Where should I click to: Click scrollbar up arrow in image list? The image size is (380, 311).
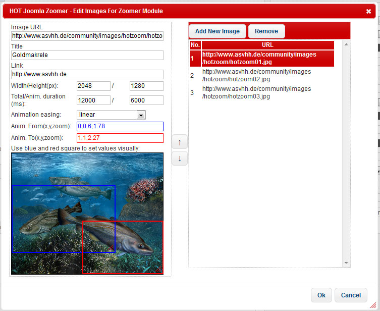point(346,44)
